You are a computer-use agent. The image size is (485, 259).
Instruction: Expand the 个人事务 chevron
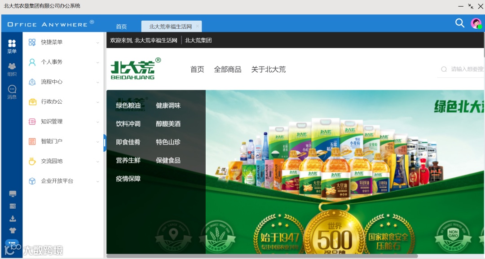point(98,62)
